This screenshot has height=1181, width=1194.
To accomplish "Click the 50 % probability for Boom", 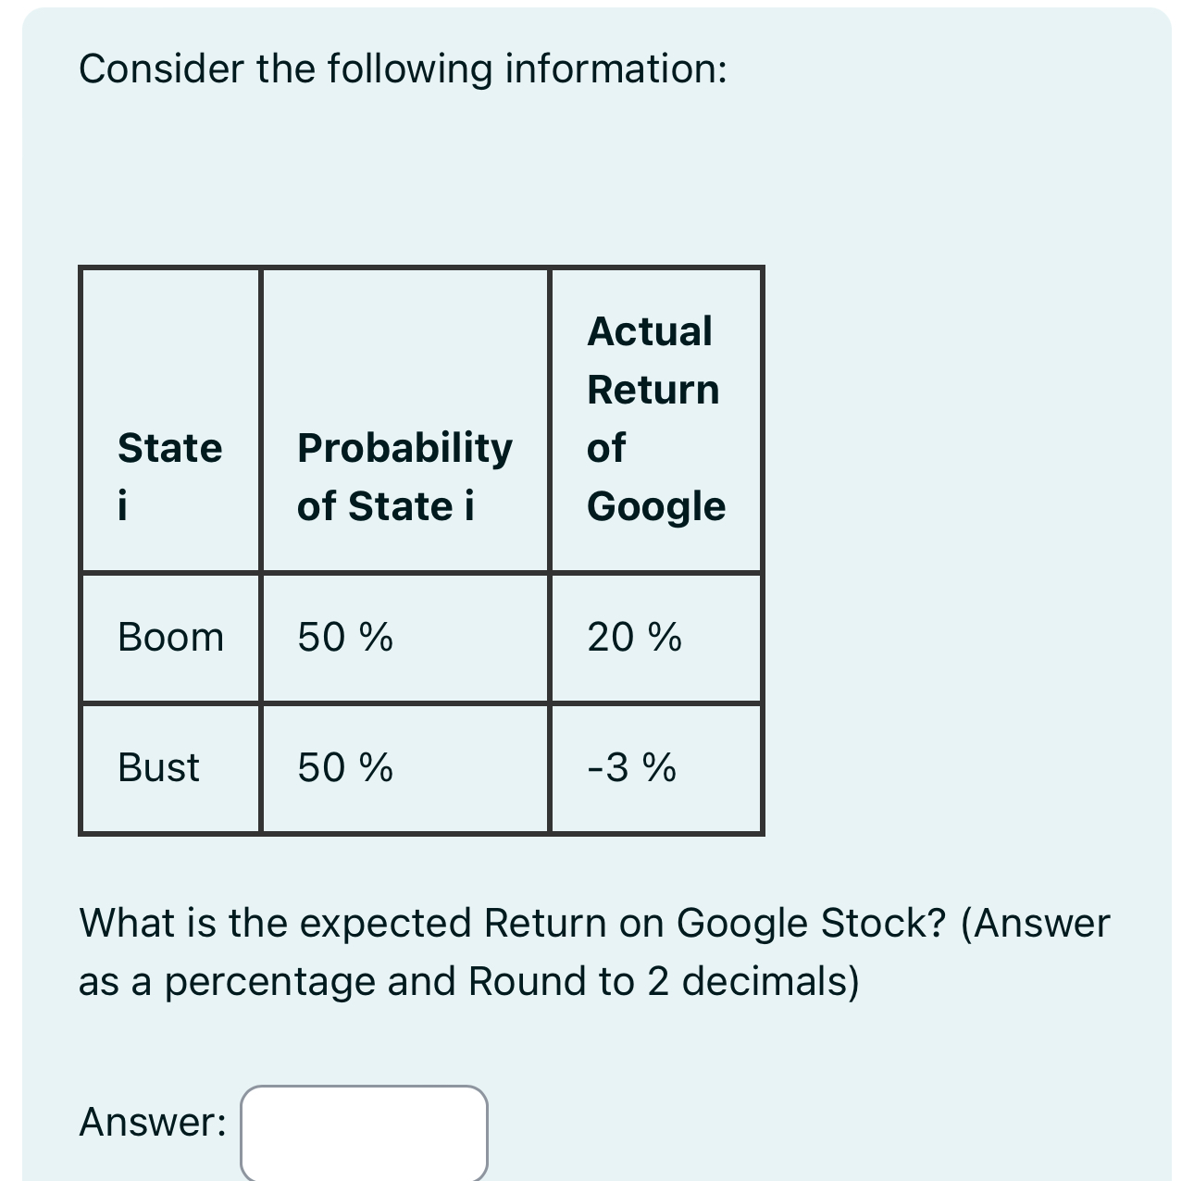I will [x=342, y=637].
